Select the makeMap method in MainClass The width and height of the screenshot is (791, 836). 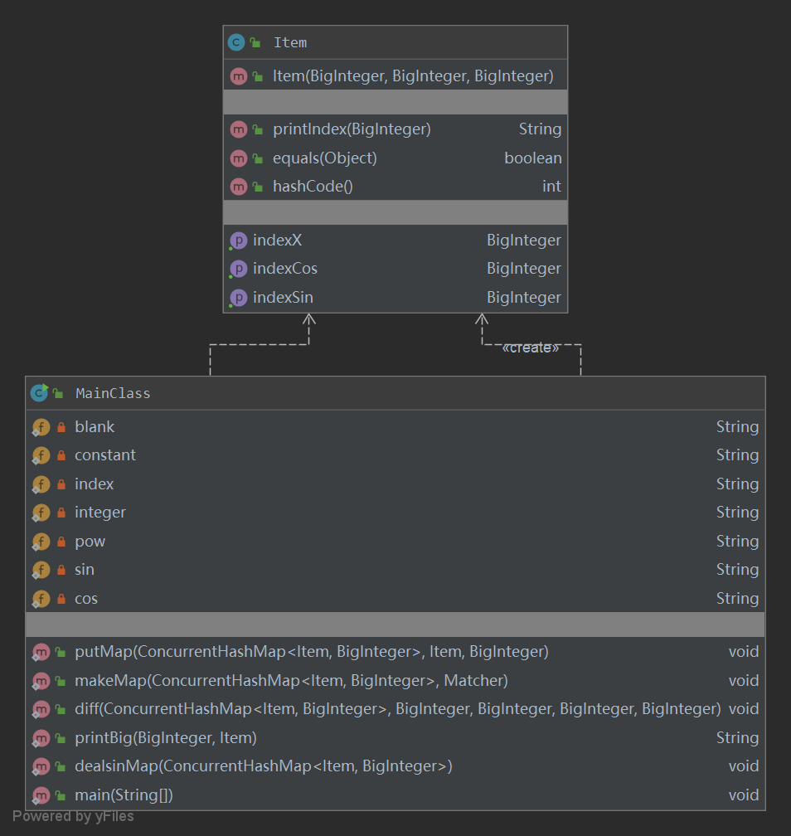291,681
